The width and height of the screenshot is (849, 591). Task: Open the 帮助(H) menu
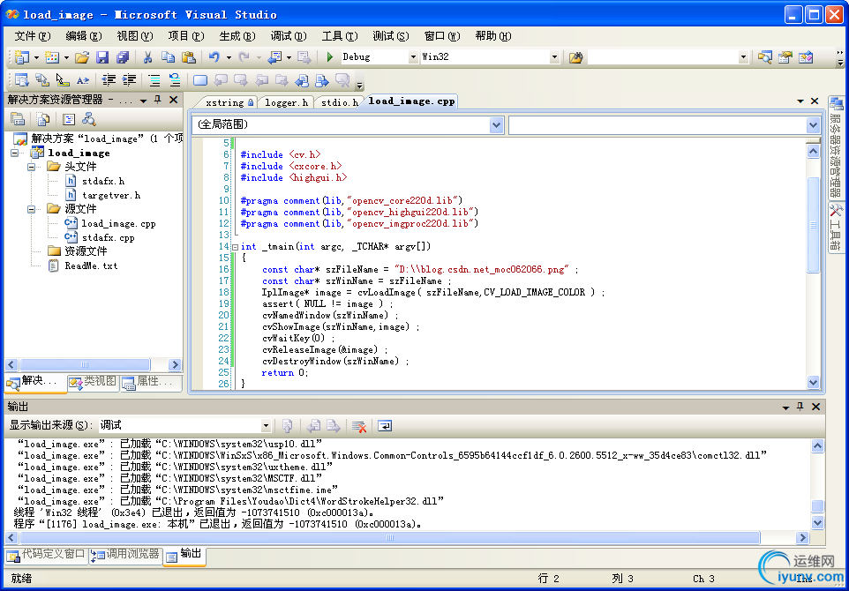[492, 36]
